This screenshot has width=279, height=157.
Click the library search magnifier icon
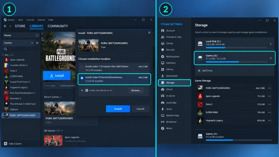5,49
